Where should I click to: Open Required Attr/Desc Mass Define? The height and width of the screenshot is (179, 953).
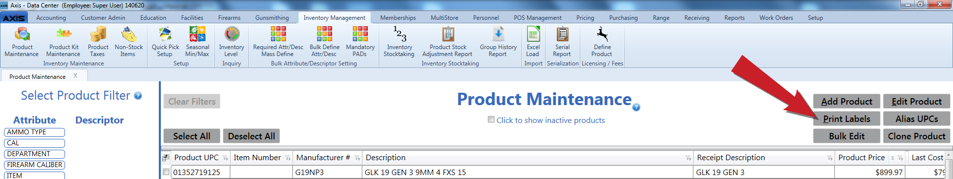click(278, 42)
